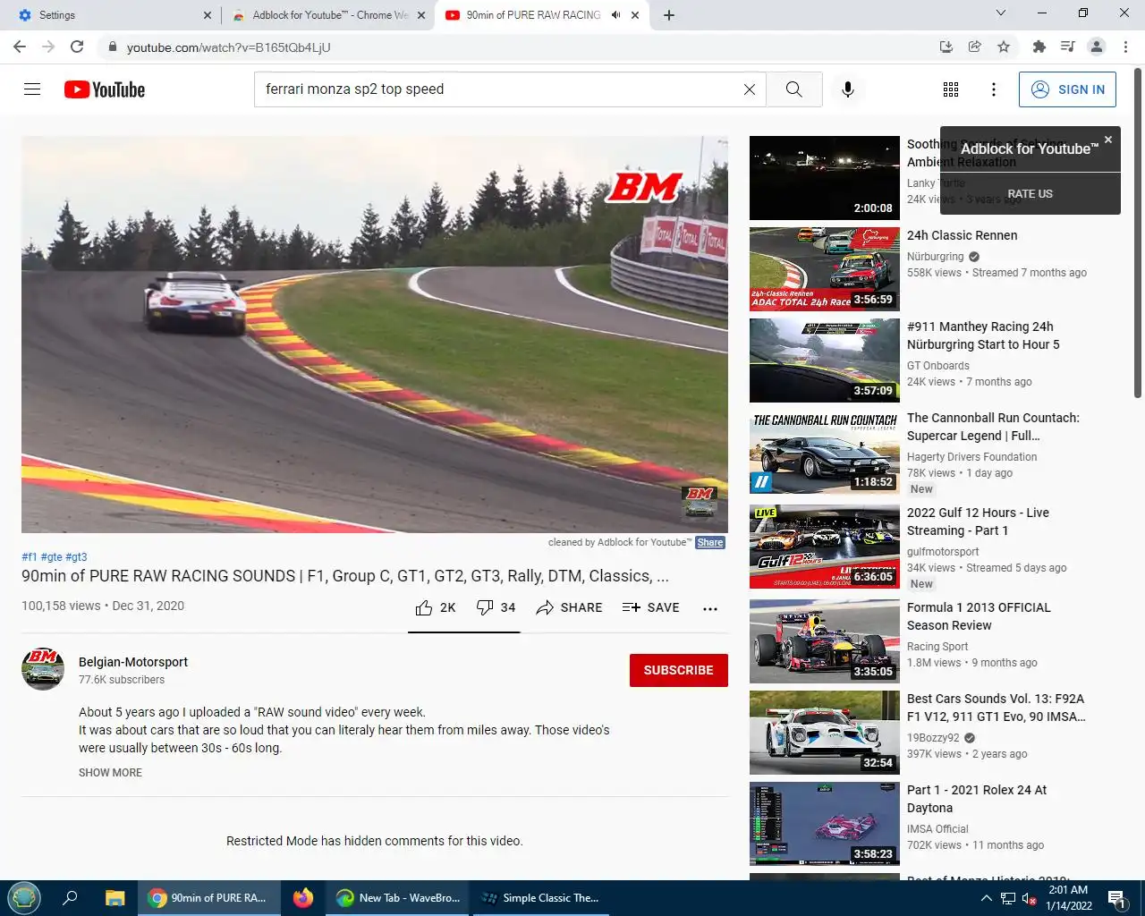Click the video player area
This screenshot has width=1145, height=916.
[x=375, y=335]
